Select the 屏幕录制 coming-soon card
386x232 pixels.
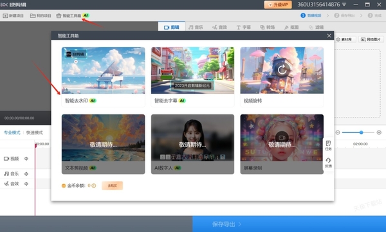click(x=282, y=144)
